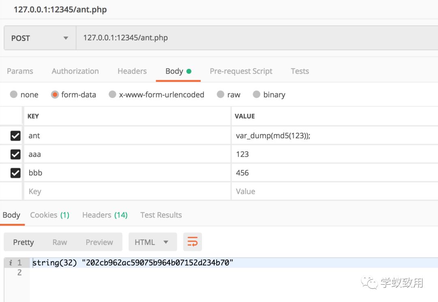Click the 123 value cell

pyautogui.click(x=335, y=154)
